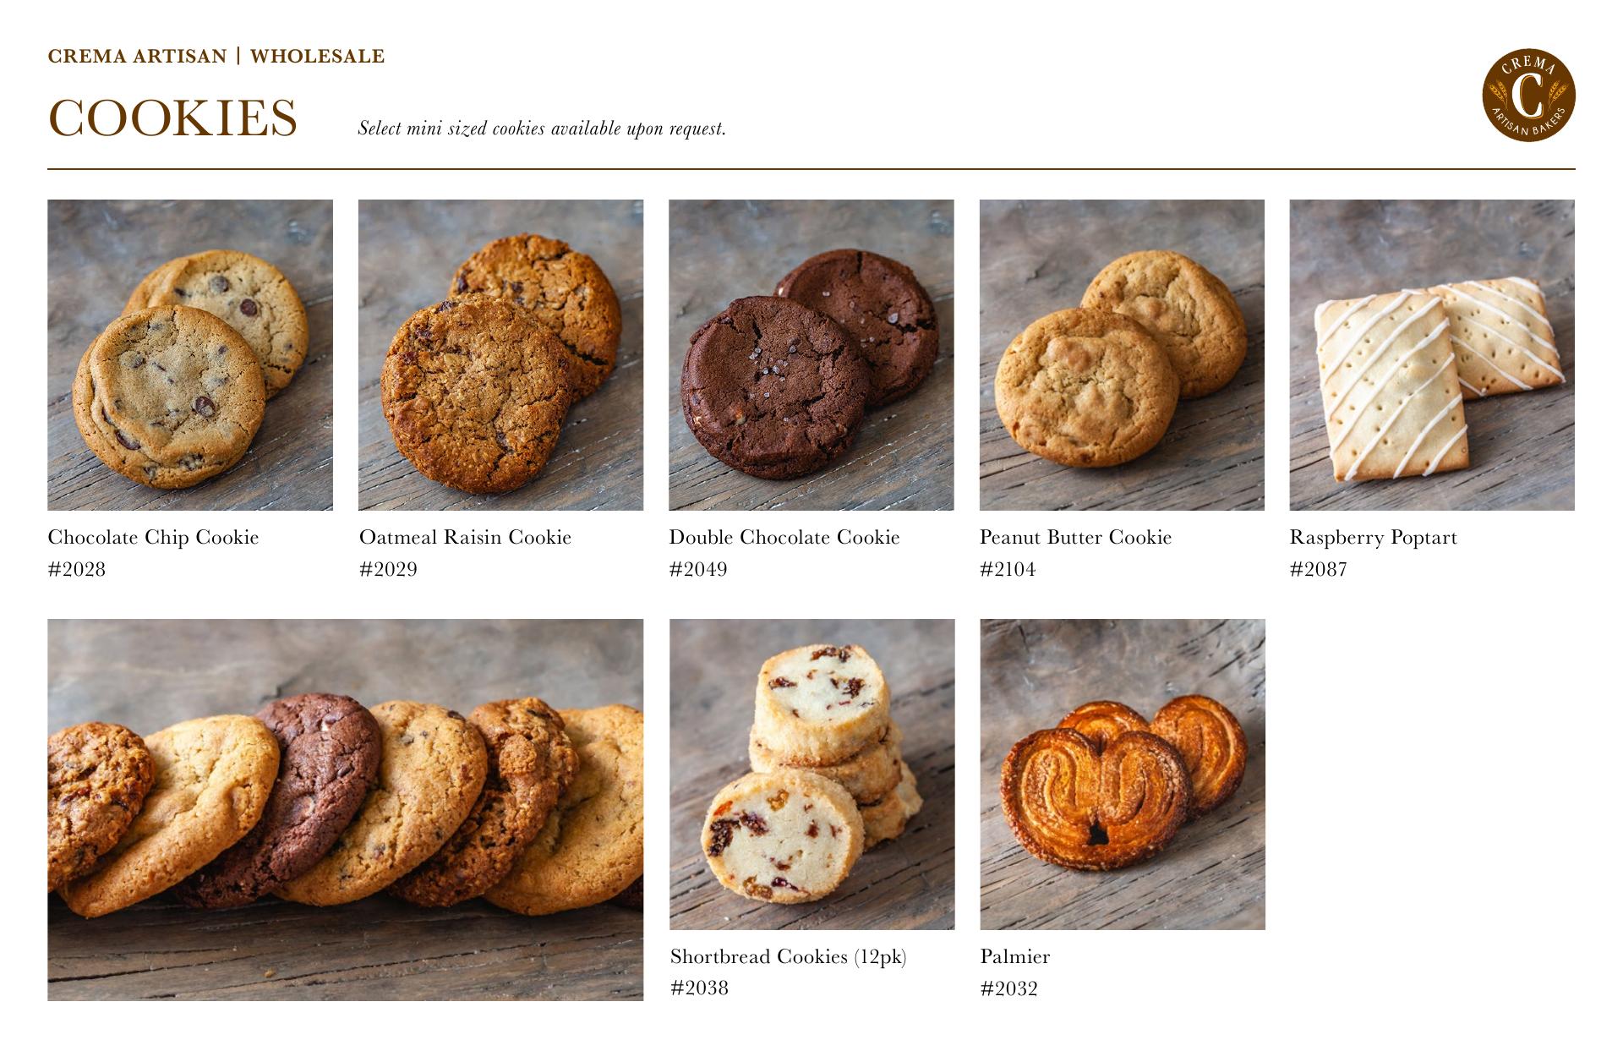Click the Oatmeal Raisin Cookie name
Image resolution: width=1623 pixels, height=1051 pixels.
[465, 538]
